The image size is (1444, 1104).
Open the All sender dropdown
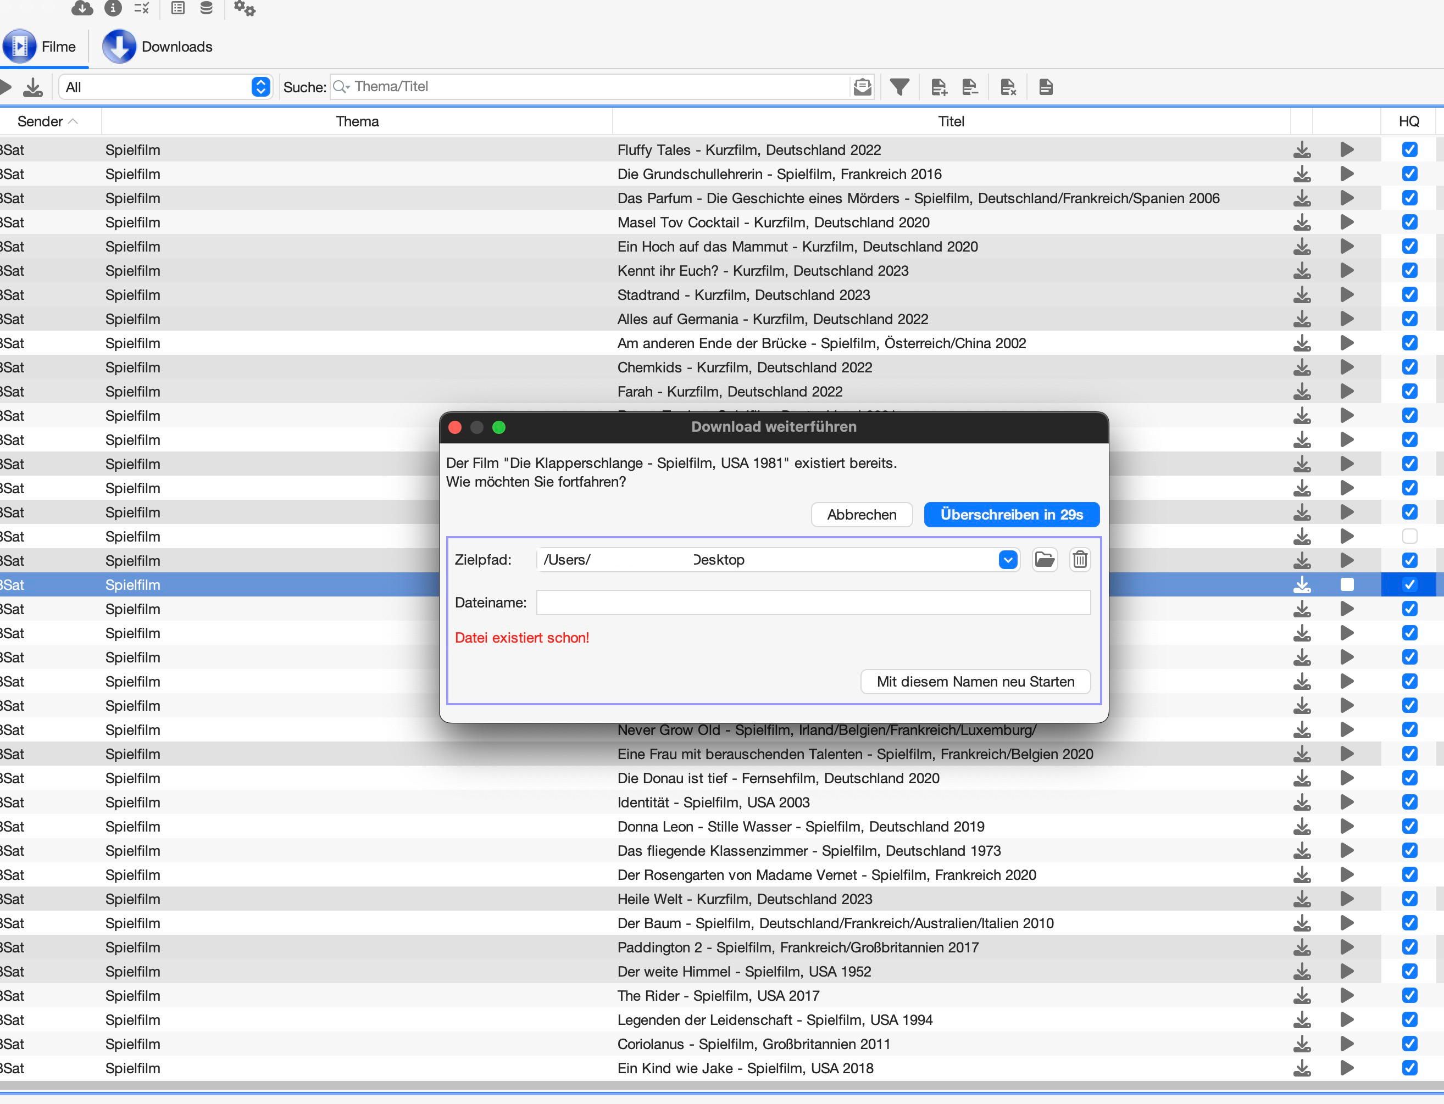tap(165, 87)
